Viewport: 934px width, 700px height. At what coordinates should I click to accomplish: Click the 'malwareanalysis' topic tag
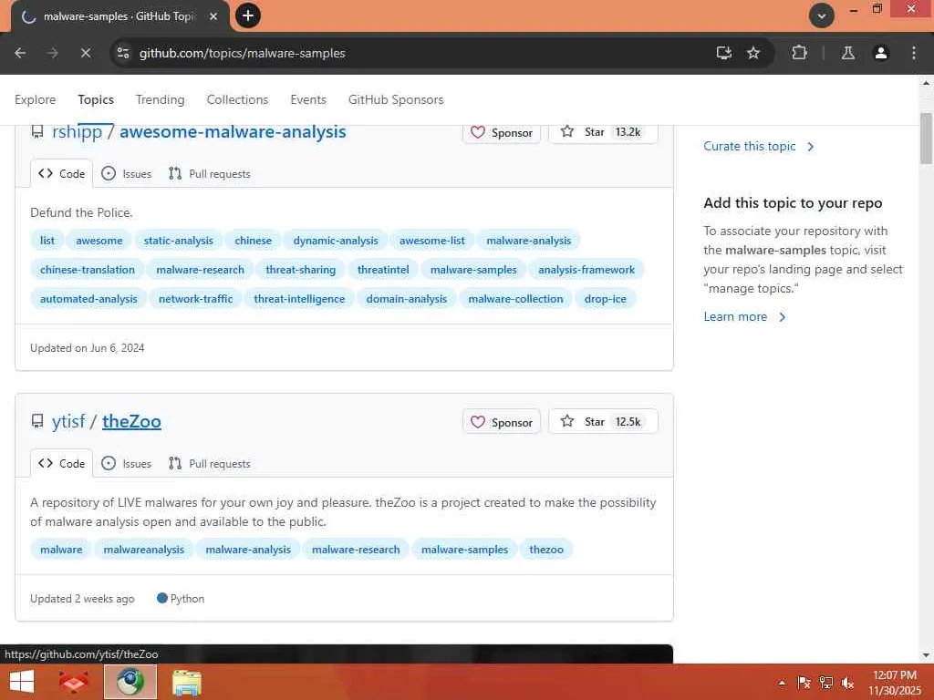(143, 550)
